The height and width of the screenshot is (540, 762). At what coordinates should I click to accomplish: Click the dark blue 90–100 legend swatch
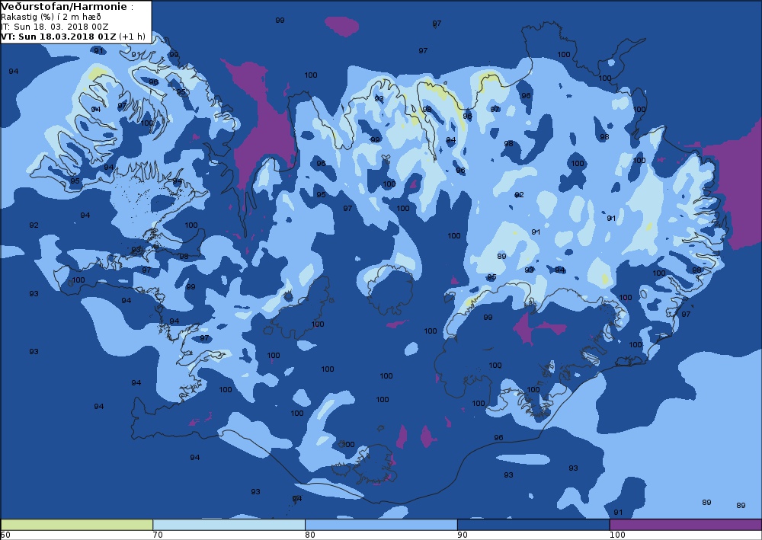click(x=533, y=525)
